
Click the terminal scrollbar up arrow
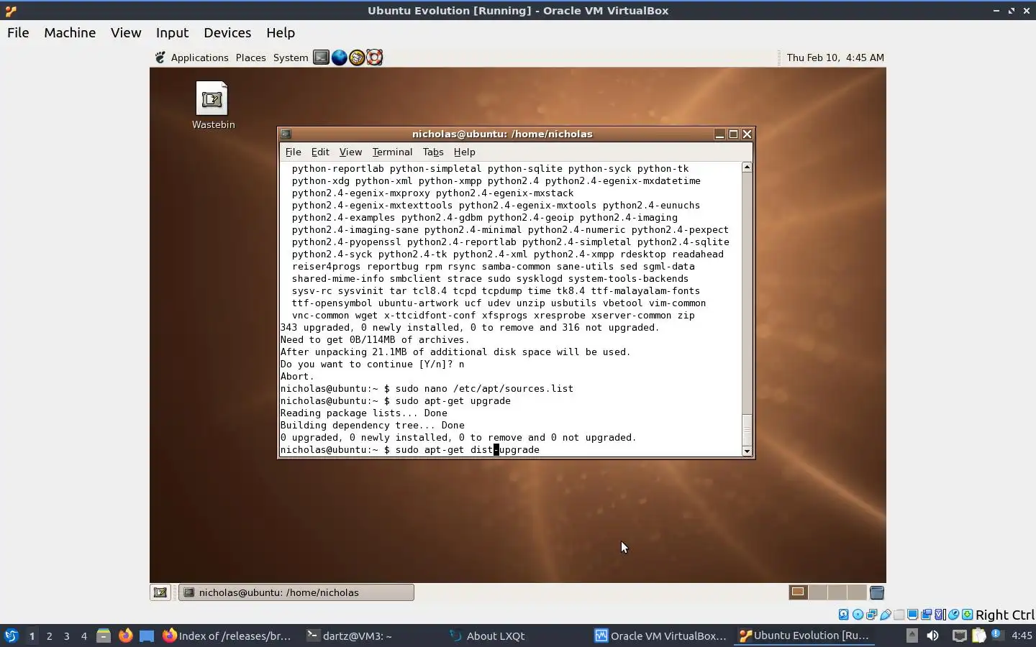click(747, 167)
